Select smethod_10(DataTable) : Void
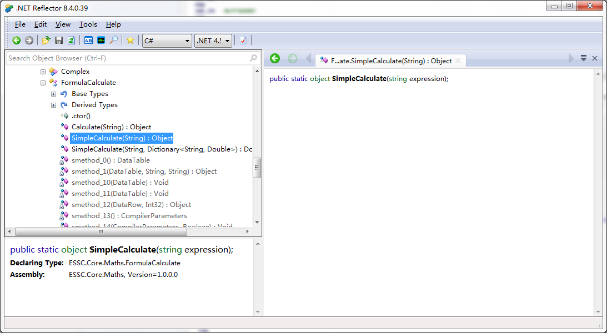Screen dimensions: 607x333 (120, 183)
